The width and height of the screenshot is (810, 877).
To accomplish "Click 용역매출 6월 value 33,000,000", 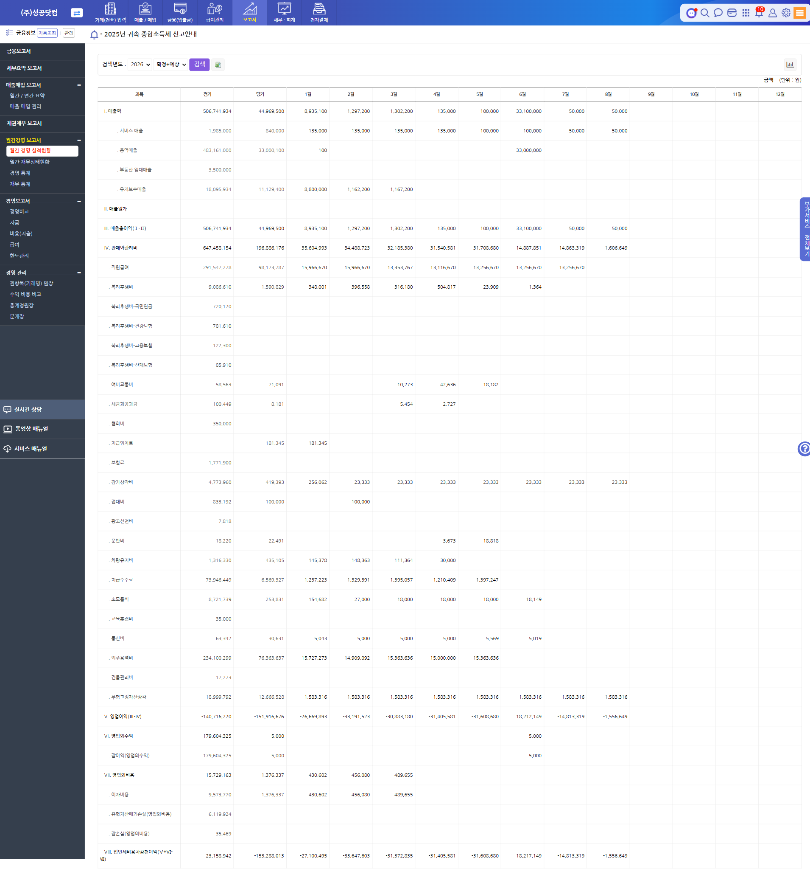I will [528, 150].
